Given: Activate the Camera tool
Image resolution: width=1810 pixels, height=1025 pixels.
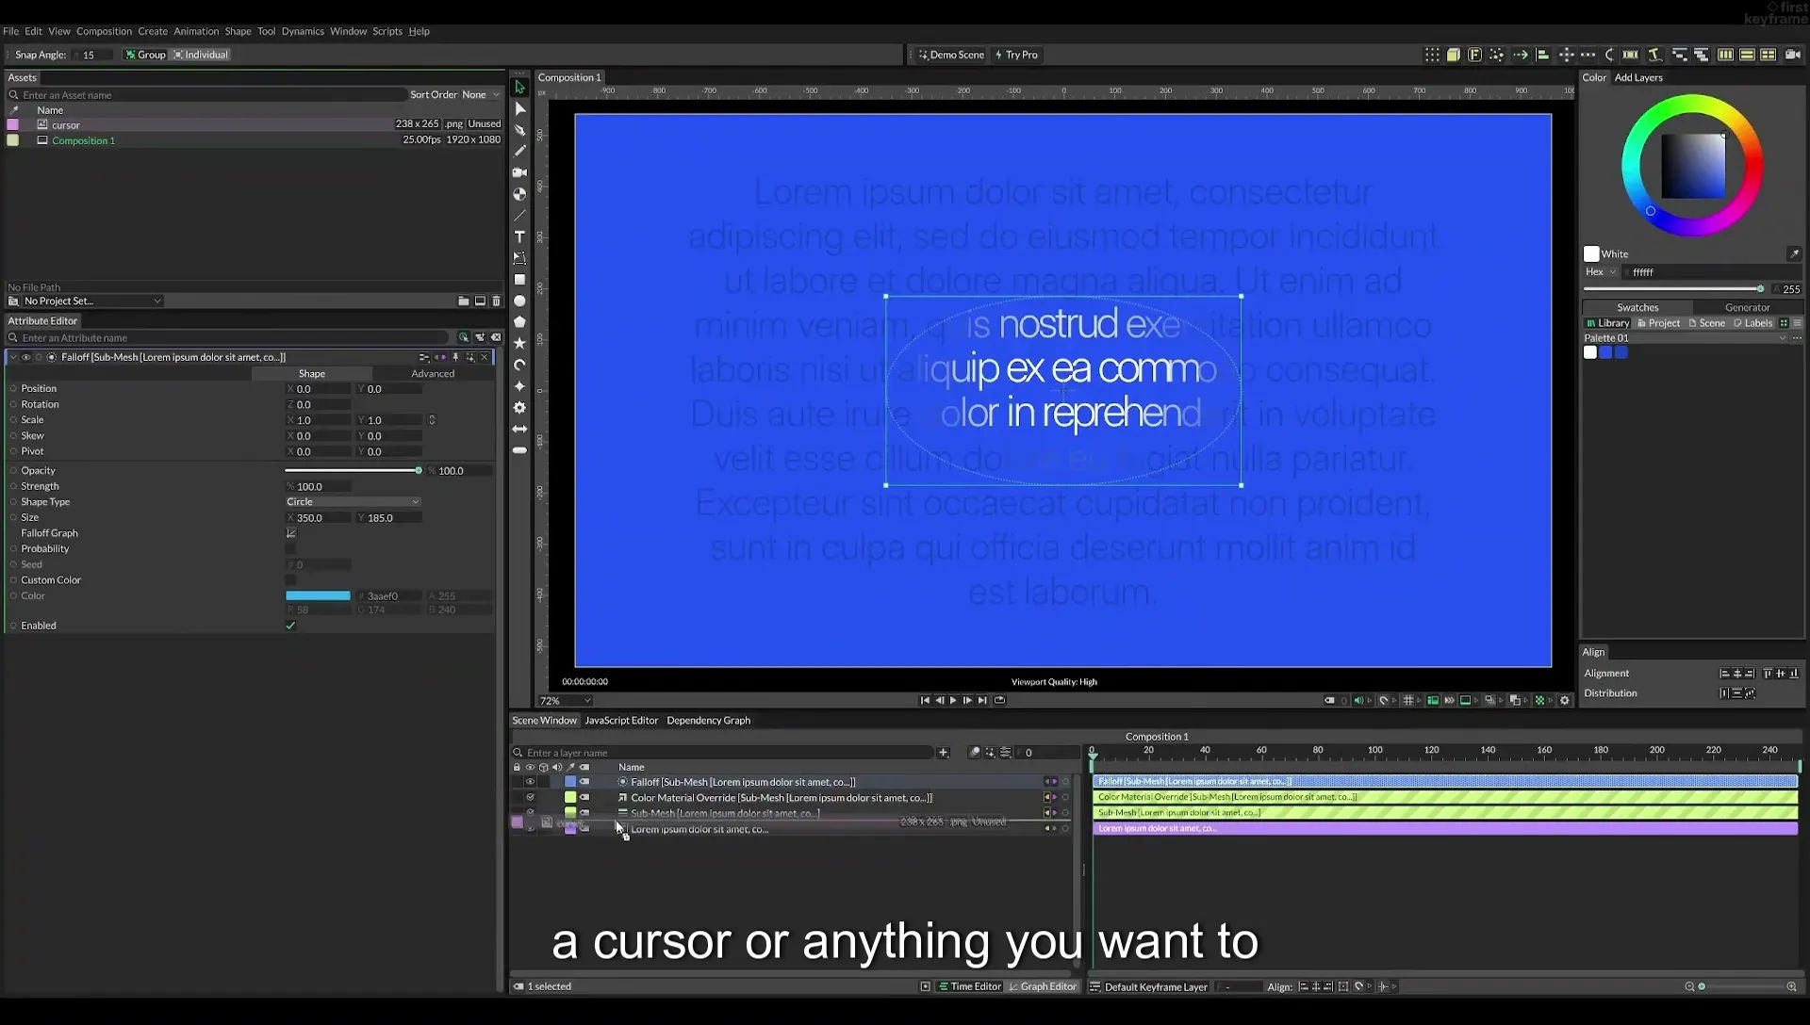Looking at the screenshot, I should 519,172.
